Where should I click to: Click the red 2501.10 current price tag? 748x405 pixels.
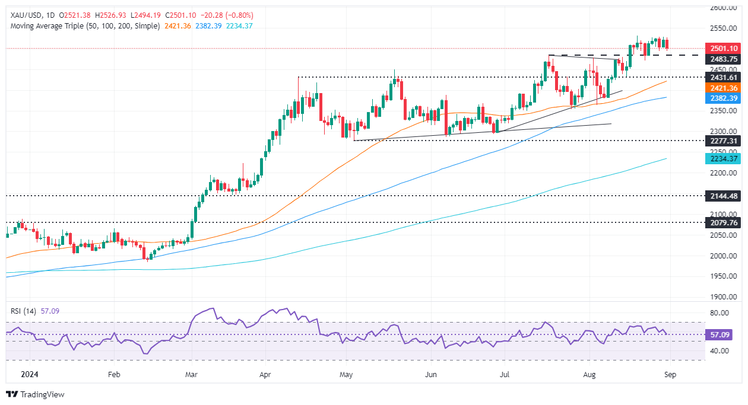coord(722,49)
